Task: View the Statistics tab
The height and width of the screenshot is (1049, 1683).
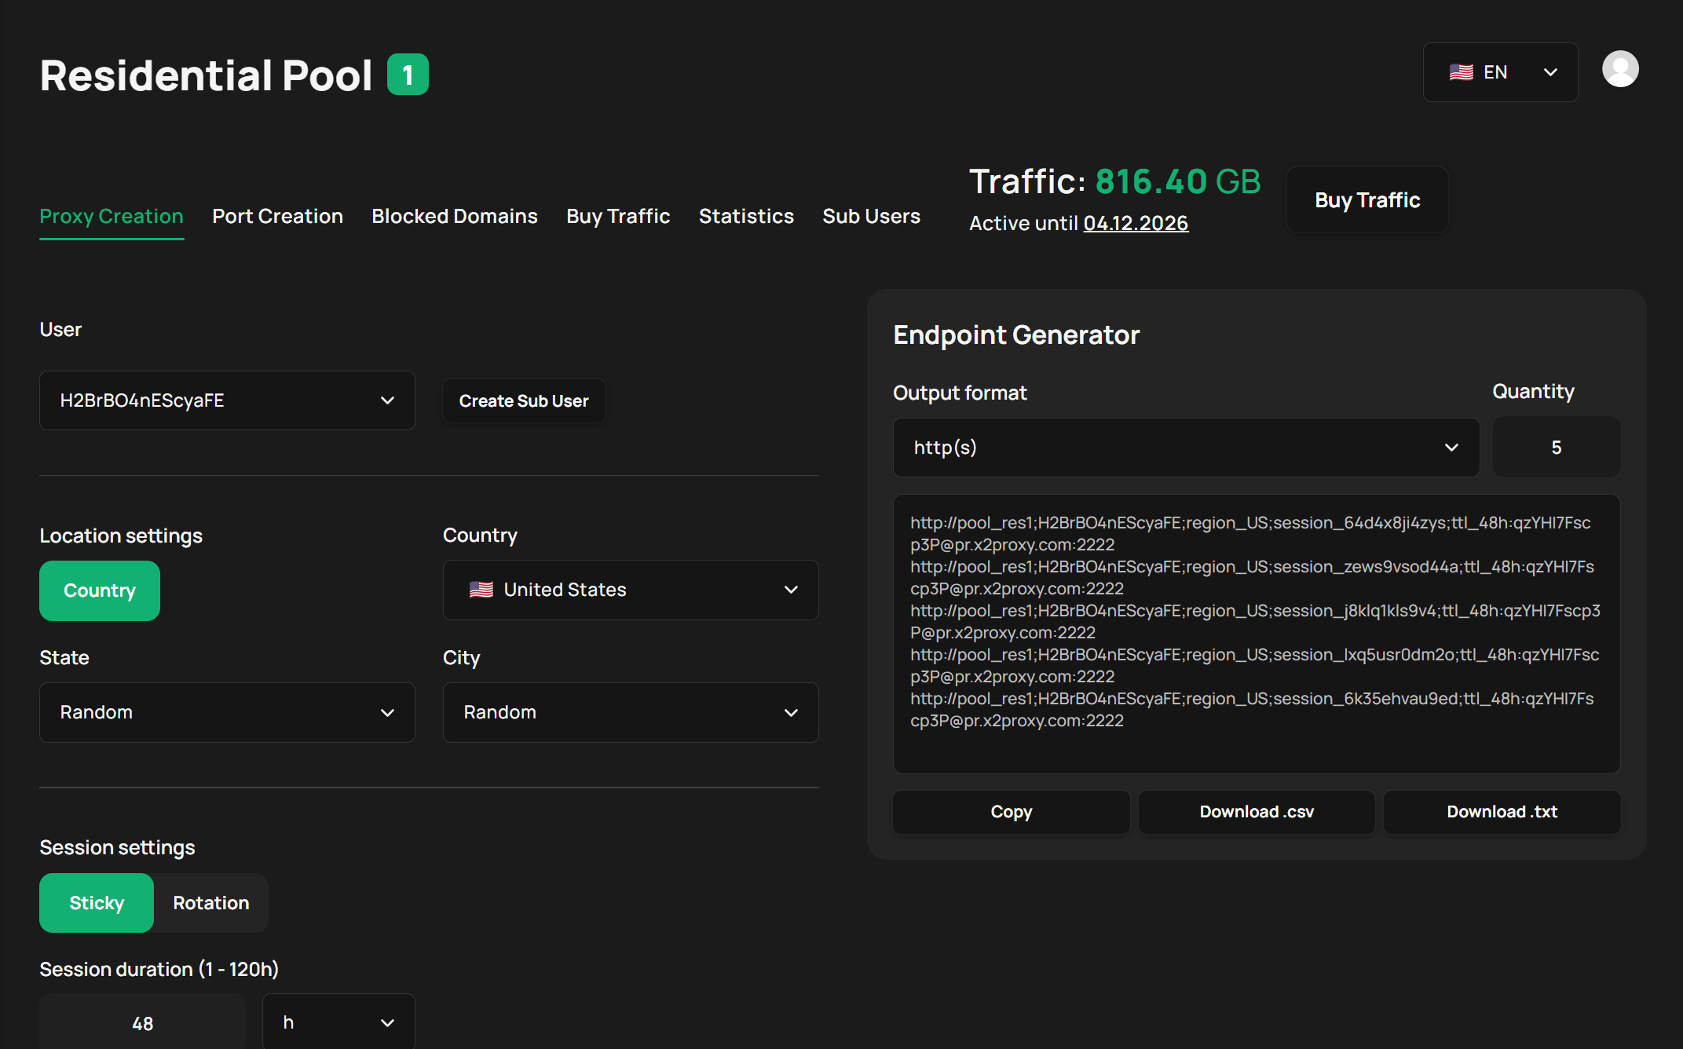Action: click(x=746, y=216)
